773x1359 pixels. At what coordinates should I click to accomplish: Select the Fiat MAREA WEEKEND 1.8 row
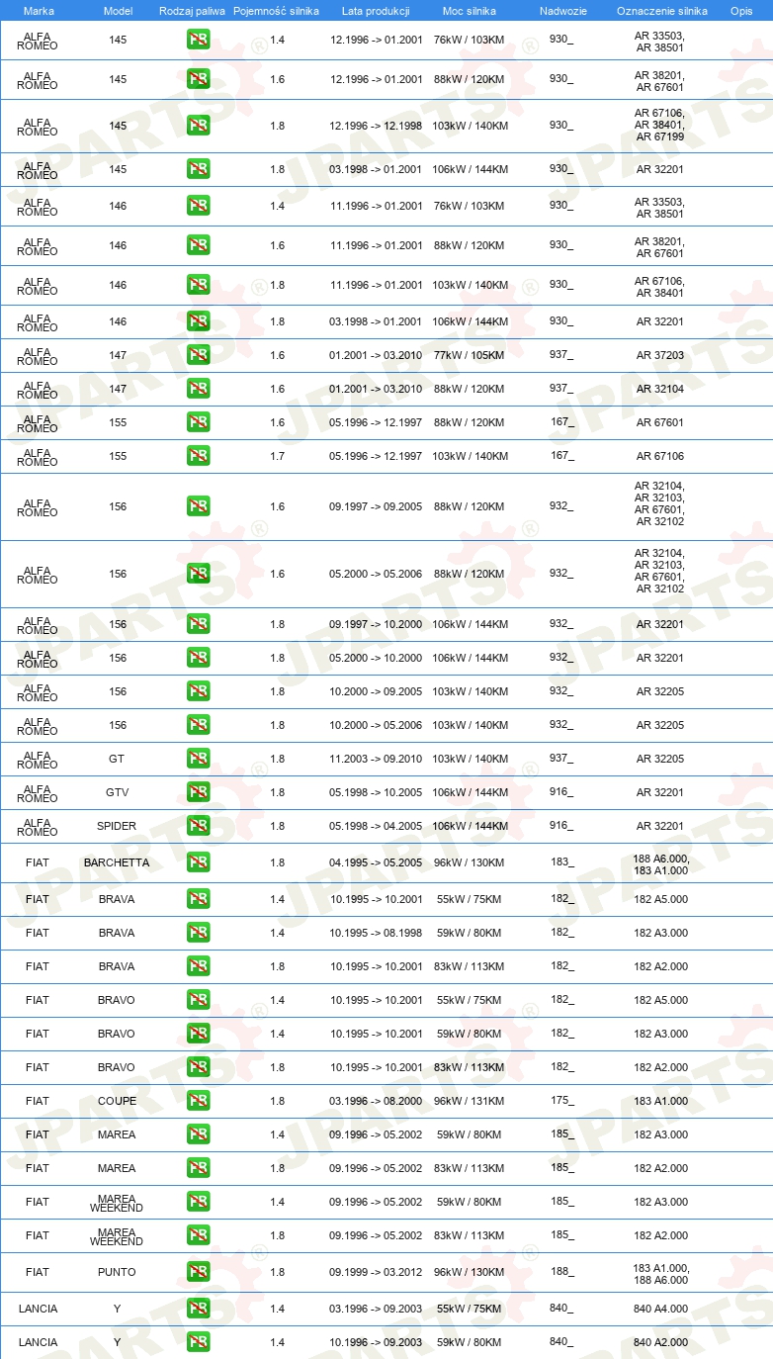386,1235
